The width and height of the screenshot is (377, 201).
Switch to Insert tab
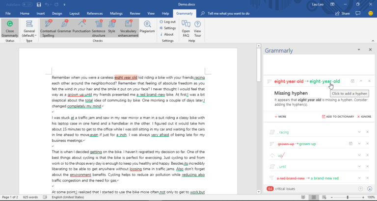(x=41, y=13)
